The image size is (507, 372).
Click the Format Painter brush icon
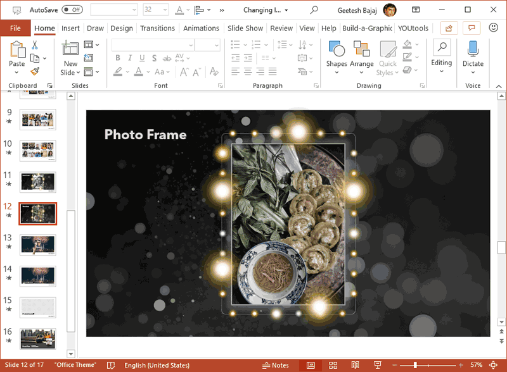tap(35, 71)
